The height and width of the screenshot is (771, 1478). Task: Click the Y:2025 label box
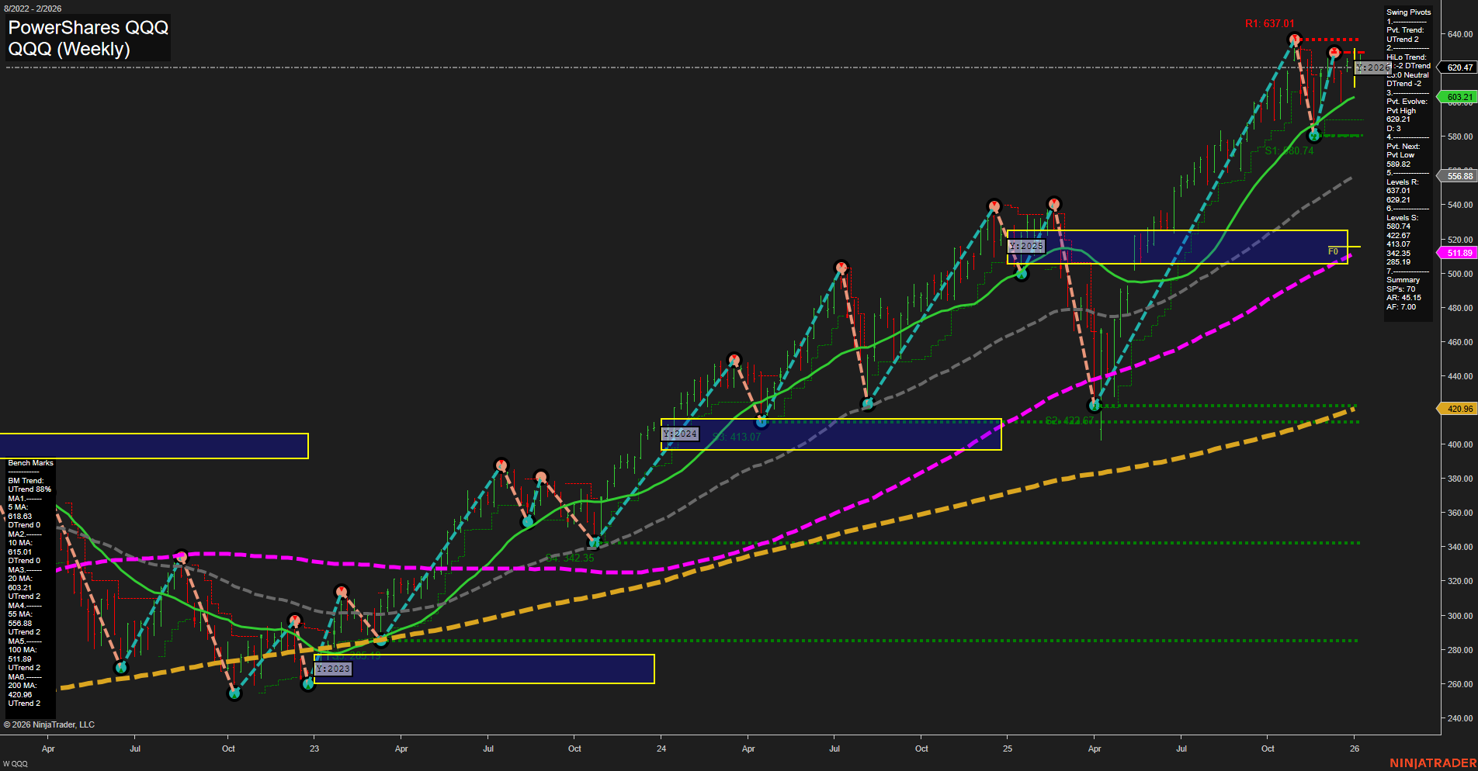tap(1027, 246)
